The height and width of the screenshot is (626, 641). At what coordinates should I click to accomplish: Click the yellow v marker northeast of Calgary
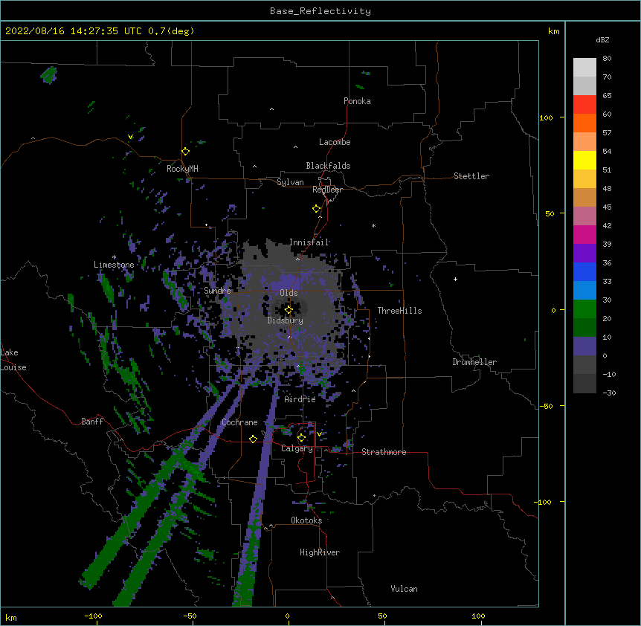pyautogui.click(x=319, y=433)
